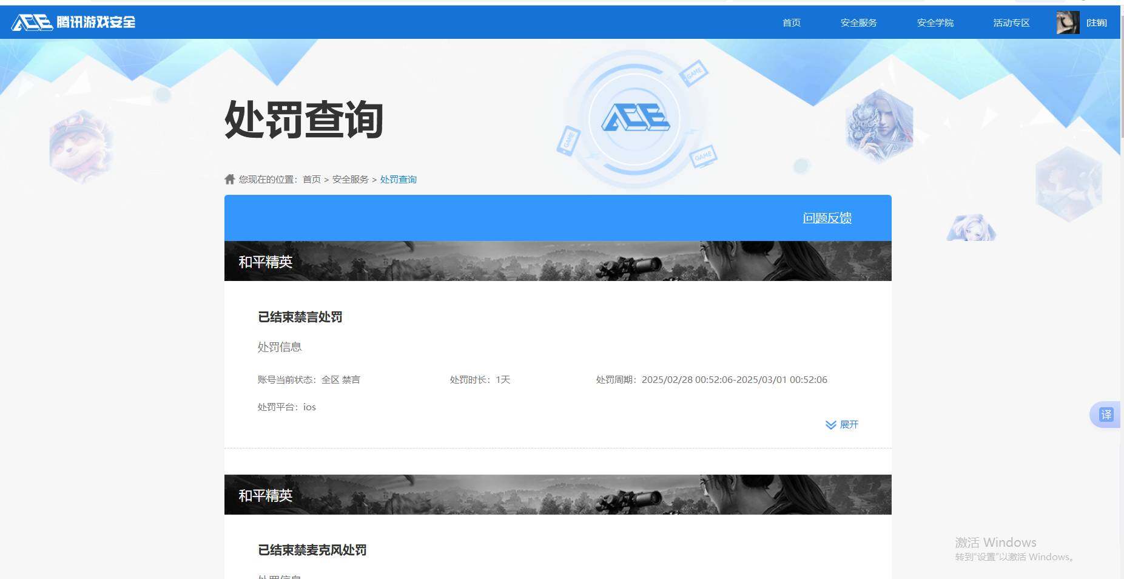Select 首页 in the top navigation
The height and width of the screenshot is (579, 1124).
790,22
